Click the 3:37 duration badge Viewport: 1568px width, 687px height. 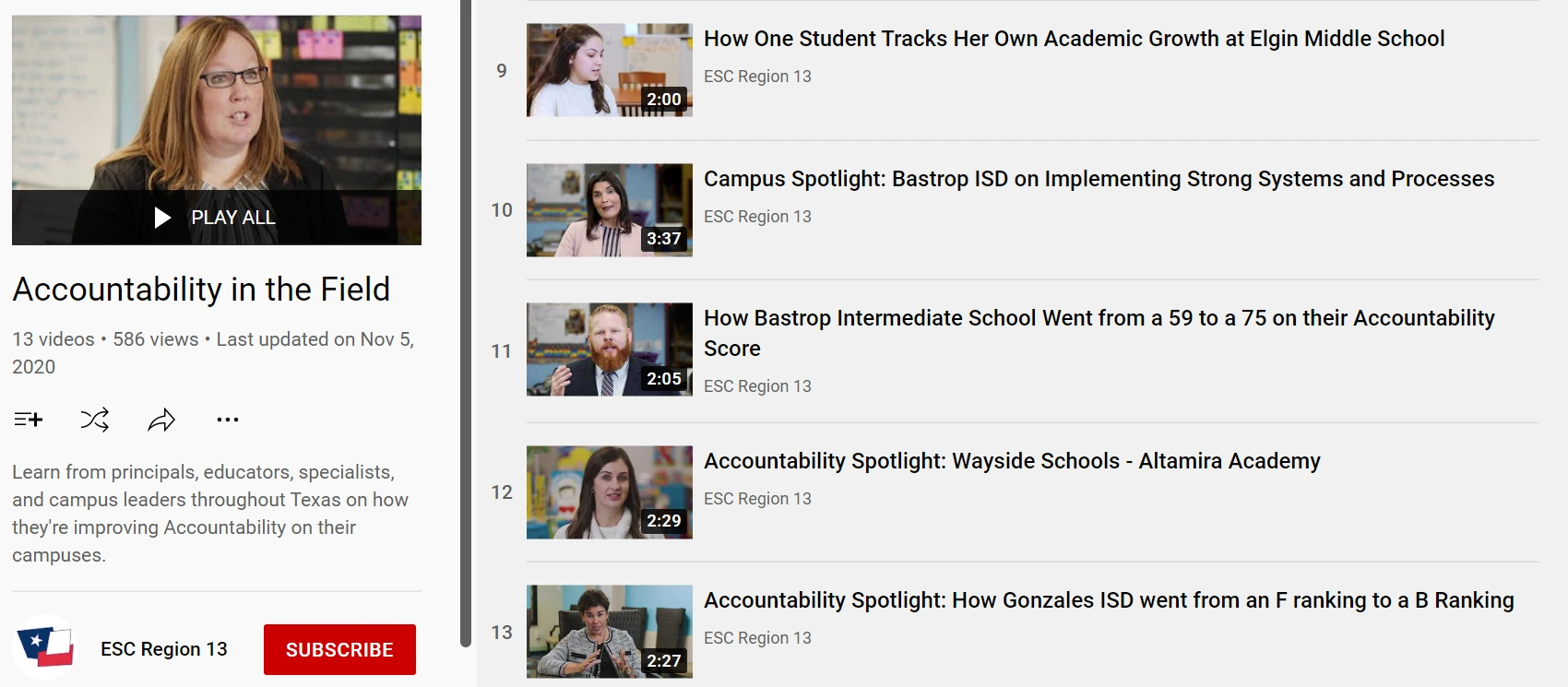click(x=664, y=239)
